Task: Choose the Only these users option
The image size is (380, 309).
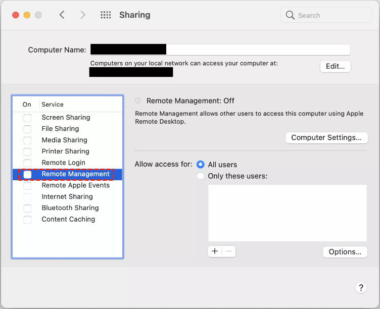Action: pos(201,176)
